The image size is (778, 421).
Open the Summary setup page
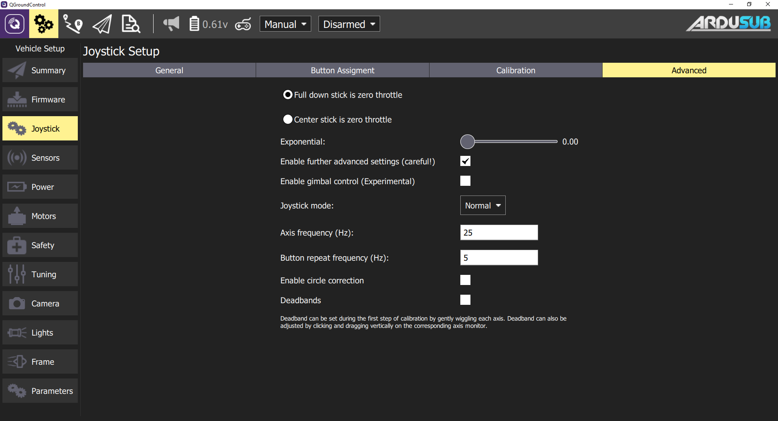click(40, 70)
